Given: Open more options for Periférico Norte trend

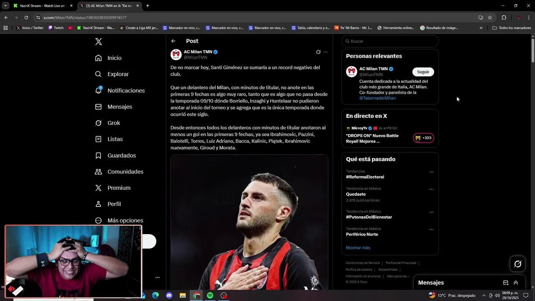Looking at the screenshot, I should pos(431,230).
